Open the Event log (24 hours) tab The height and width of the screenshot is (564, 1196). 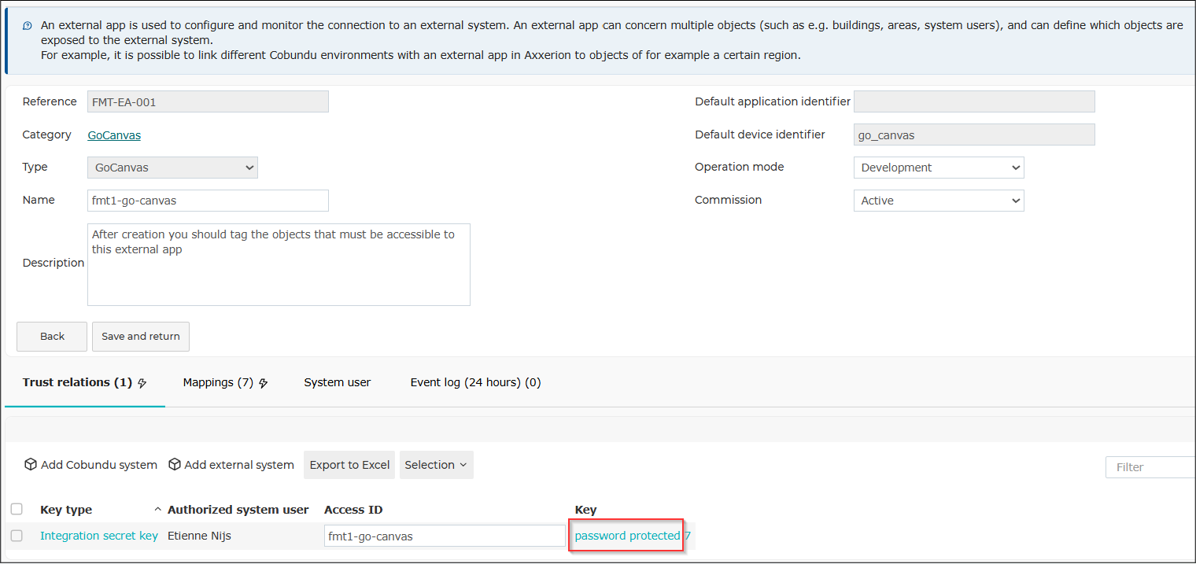point(475,382)
